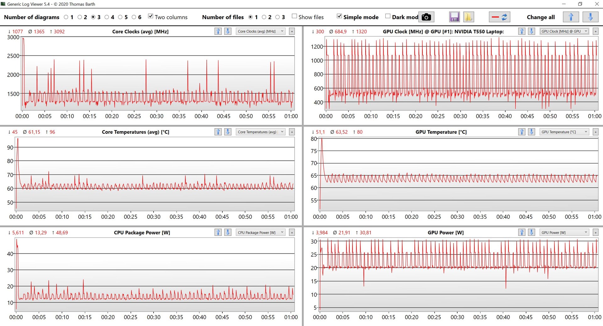
Task: Save using the floppy disk icon
Action: [x=454, y=17]
